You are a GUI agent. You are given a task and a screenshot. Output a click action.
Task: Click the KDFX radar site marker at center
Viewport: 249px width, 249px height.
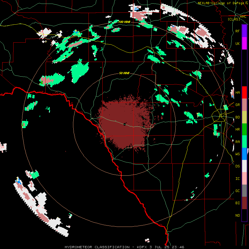pos(125,124)
